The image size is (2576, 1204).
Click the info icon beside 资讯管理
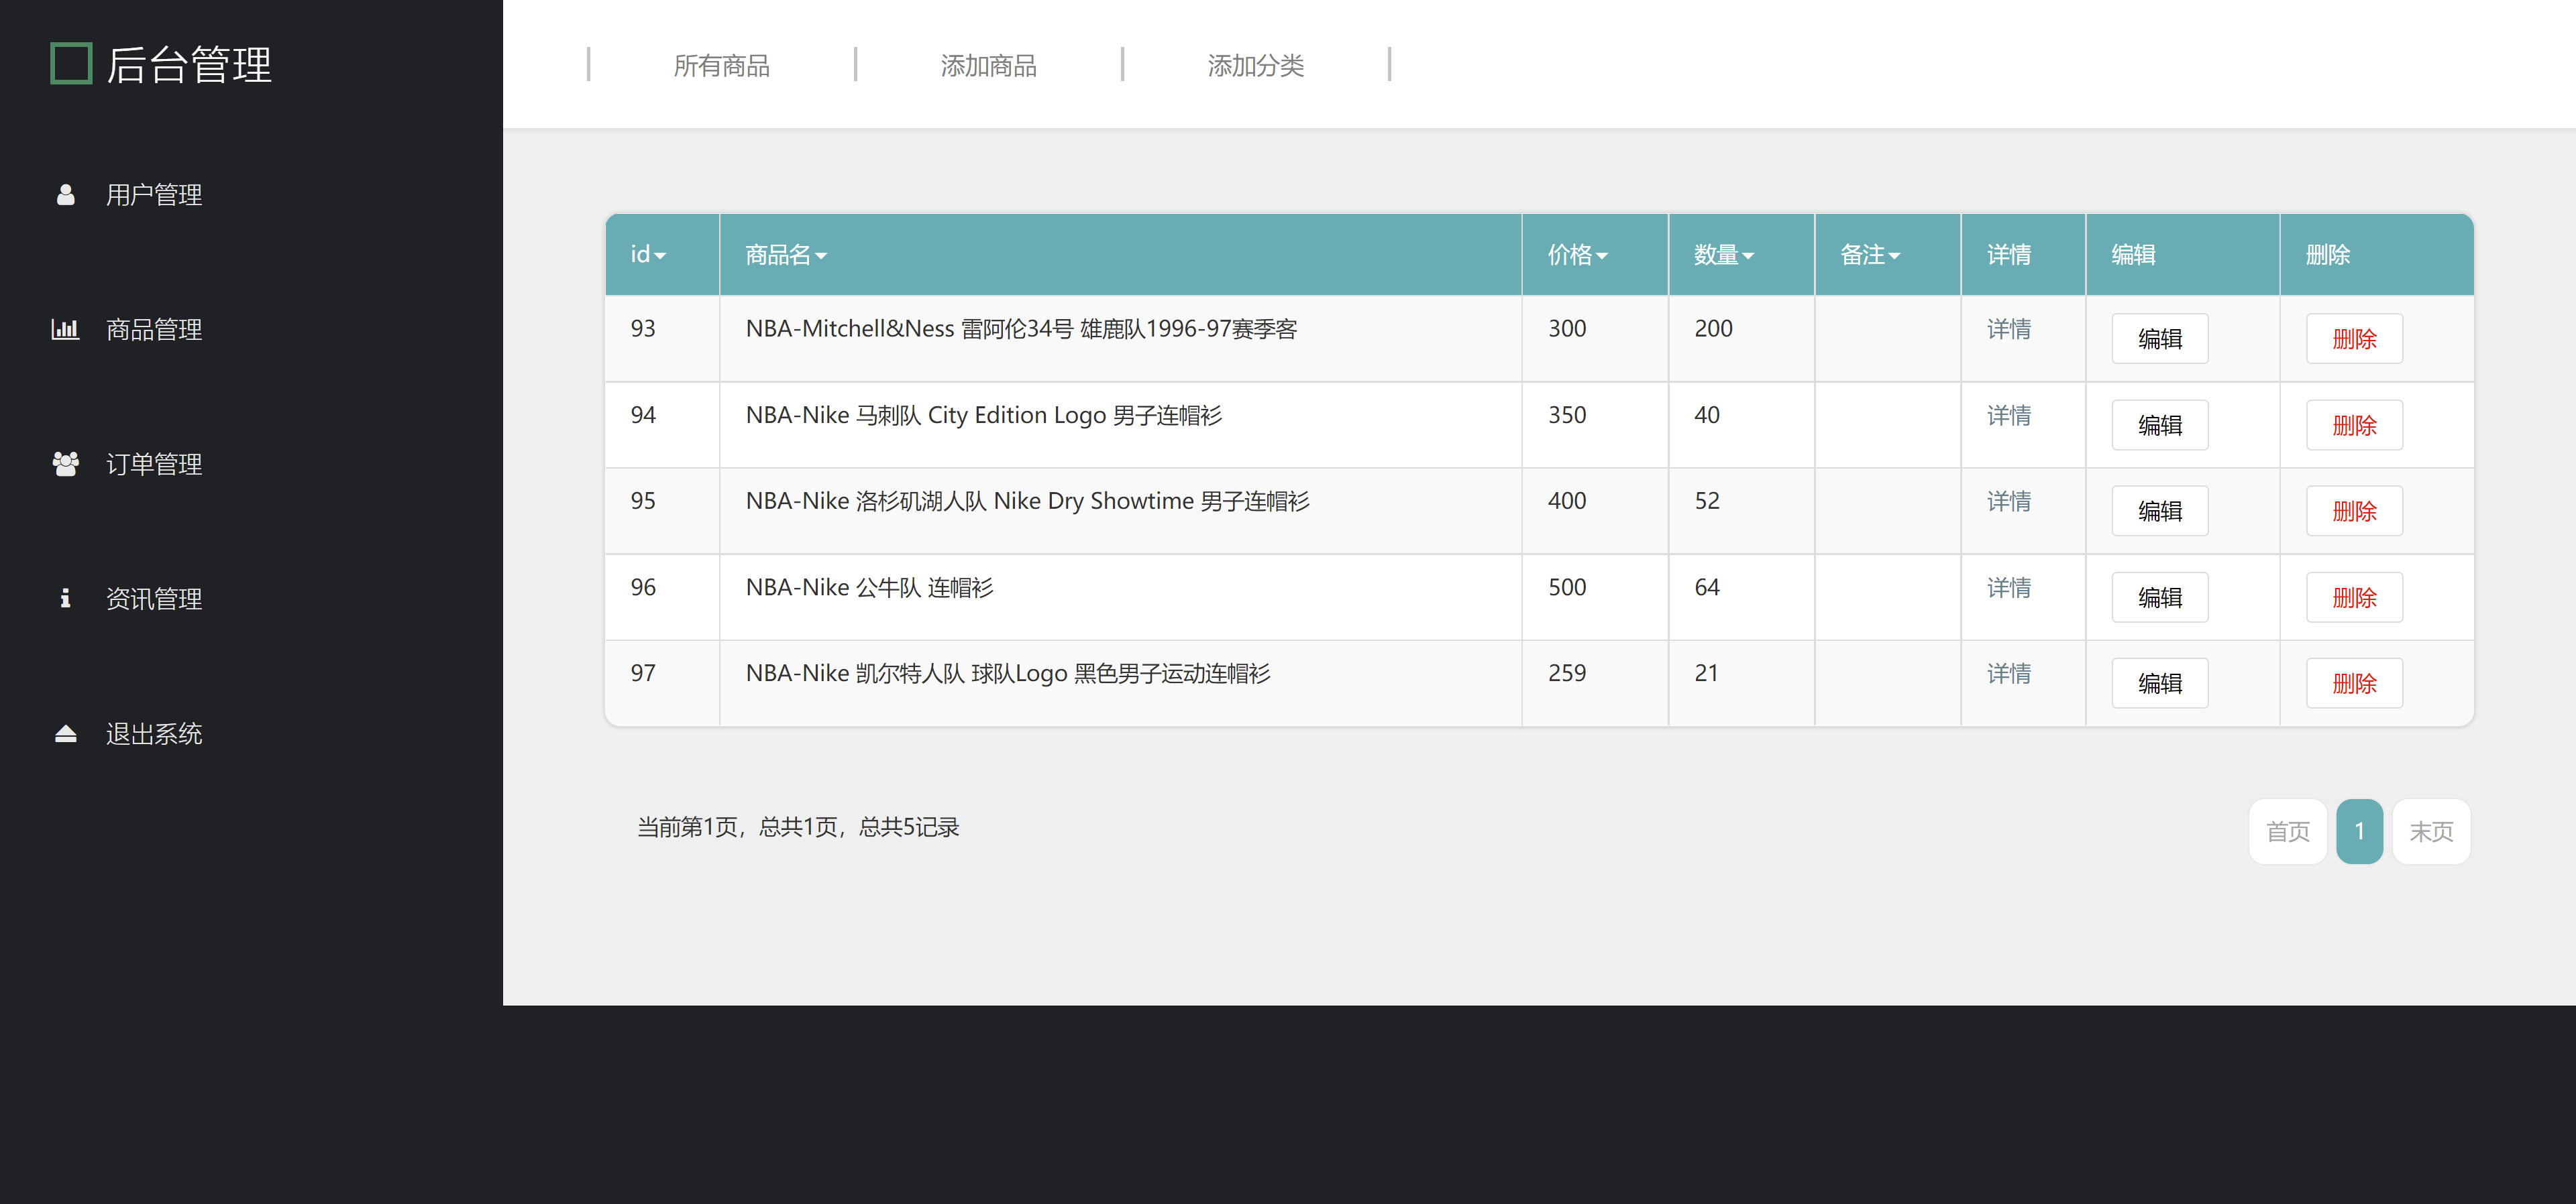coord(65,599)
